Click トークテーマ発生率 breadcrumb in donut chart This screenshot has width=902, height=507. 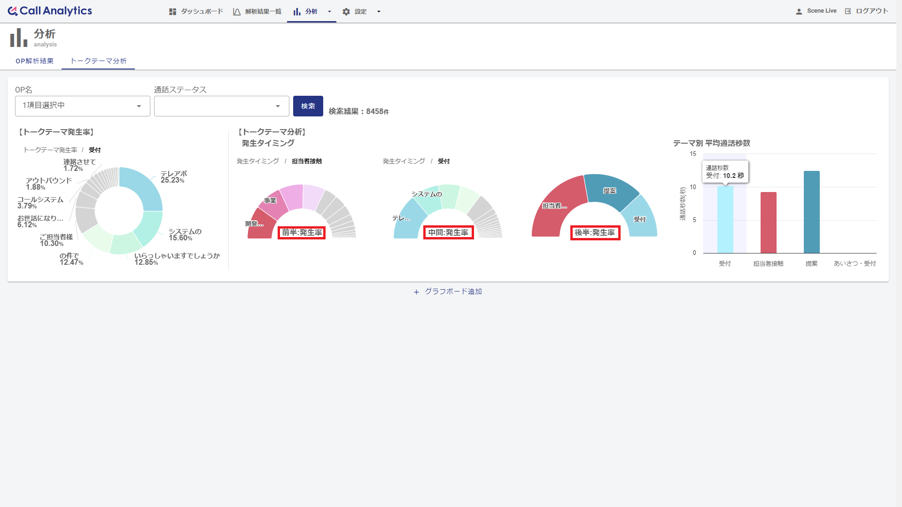[x=50, y=150]
